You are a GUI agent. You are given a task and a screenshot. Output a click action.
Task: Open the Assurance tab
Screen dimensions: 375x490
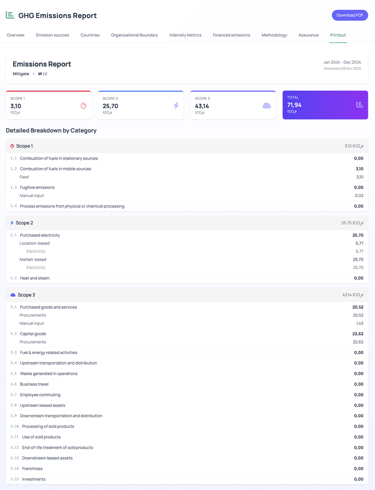click(x=309, y=35)
